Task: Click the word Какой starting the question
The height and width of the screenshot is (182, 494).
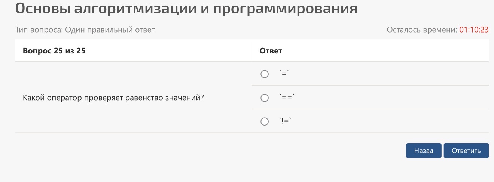Action: [x=33, y=98]
